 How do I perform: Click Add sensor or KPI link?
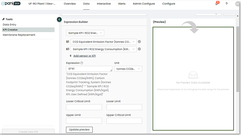pyautogui.click(x=84, y=56)
